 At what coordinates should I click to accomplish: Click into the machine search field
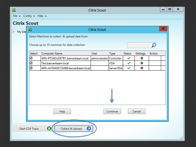point(139,45)
